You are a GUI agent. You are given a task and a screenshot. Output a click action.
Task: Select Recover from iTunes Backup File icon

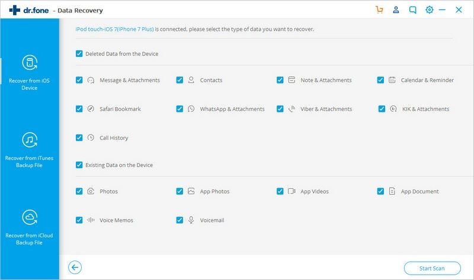pos(29,140)
